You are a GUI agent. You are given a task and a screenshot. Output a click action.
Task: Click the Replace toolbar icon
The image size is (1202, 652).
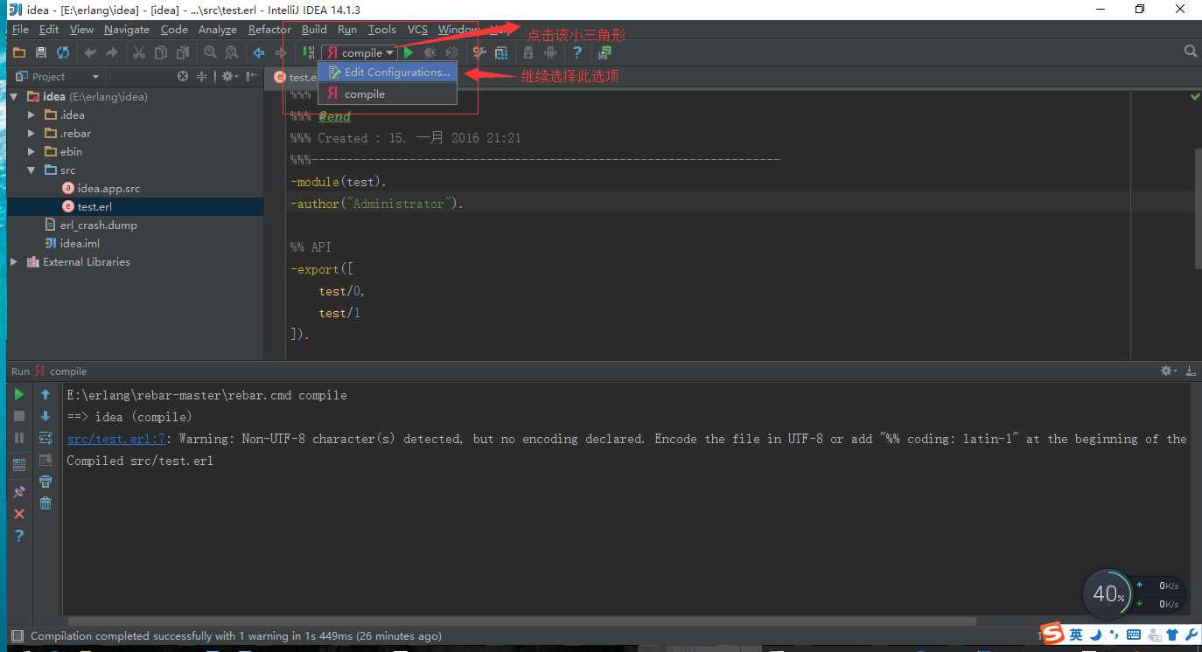(231, 53)
